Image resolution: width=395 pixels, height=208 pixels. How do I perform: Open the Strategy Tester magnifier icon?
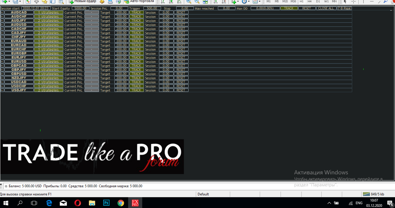point(61,2)
